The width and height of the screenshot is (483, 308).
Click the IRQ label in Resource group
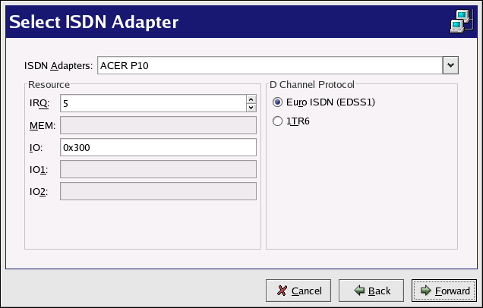pos(39,102)
